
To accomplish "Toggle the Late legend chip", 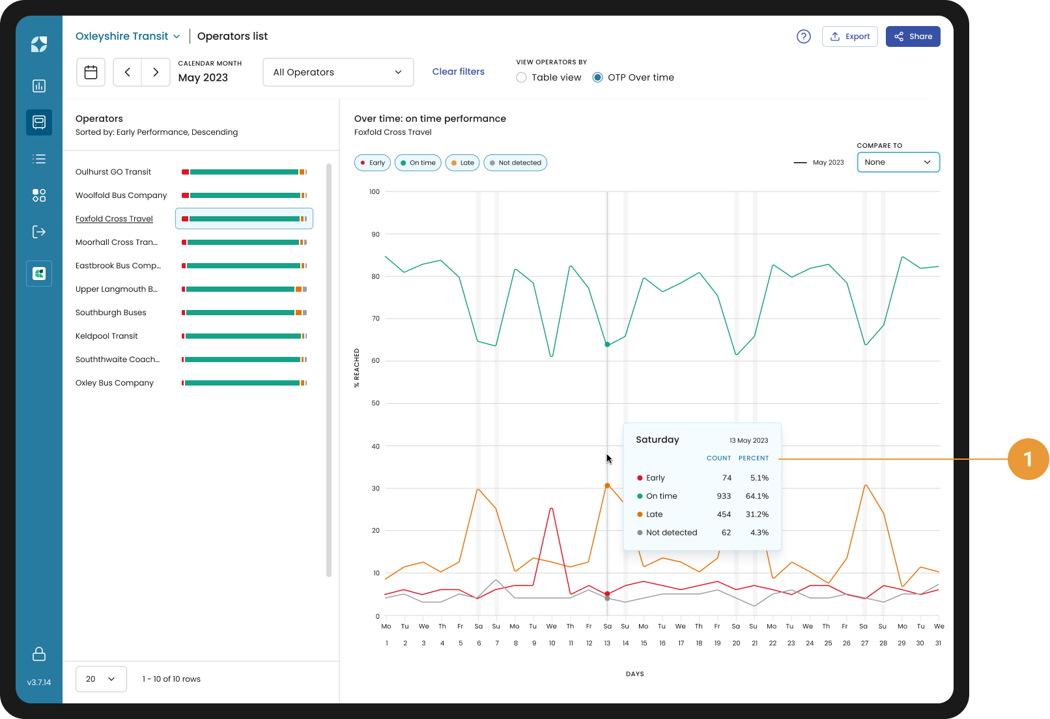I will tap(463, 163).
